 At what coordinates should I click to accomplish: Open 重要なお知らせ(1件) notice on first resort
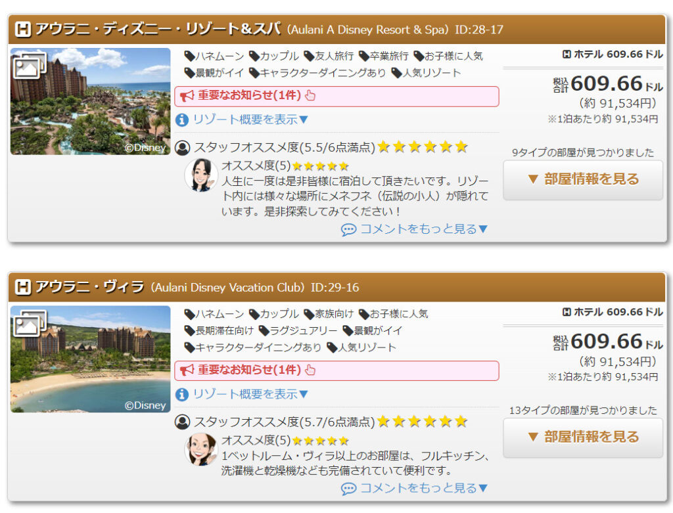(336, 96)
